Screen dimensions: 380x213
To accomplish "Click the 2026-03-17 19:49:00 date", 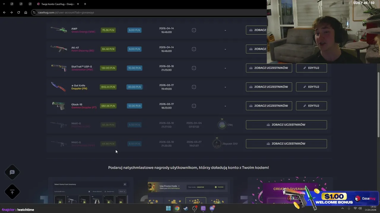I will [x=166, y=87].
